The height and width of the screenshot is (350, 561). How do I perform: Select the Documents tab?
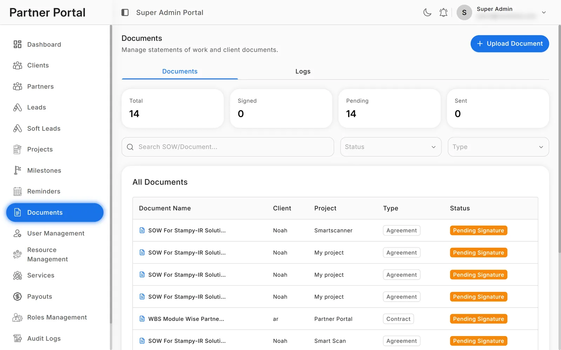pos(180,71)
